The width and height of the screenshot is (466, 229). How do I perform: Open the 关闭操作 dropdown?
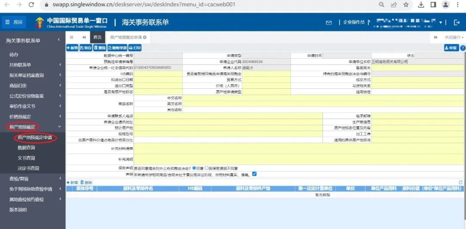453,38
